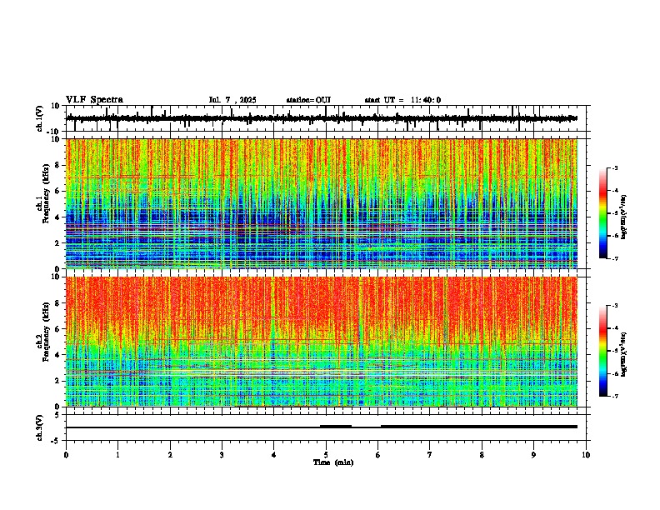
Task: Click the ch.2 spectrogram color scale bar
Action: tap(602, 351)
